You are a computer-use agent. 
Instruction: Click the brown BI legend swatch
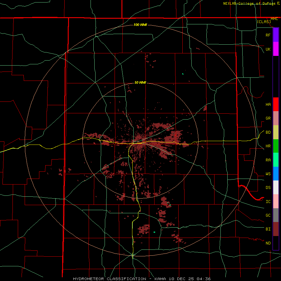tap(276, 229)
